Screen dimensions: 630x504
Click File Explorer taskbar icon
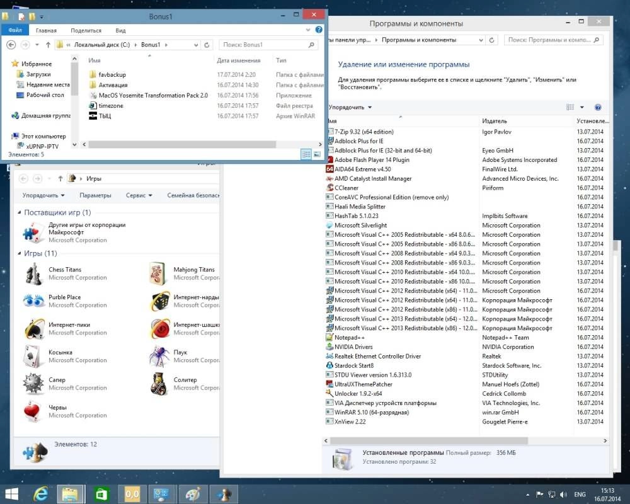70,494
